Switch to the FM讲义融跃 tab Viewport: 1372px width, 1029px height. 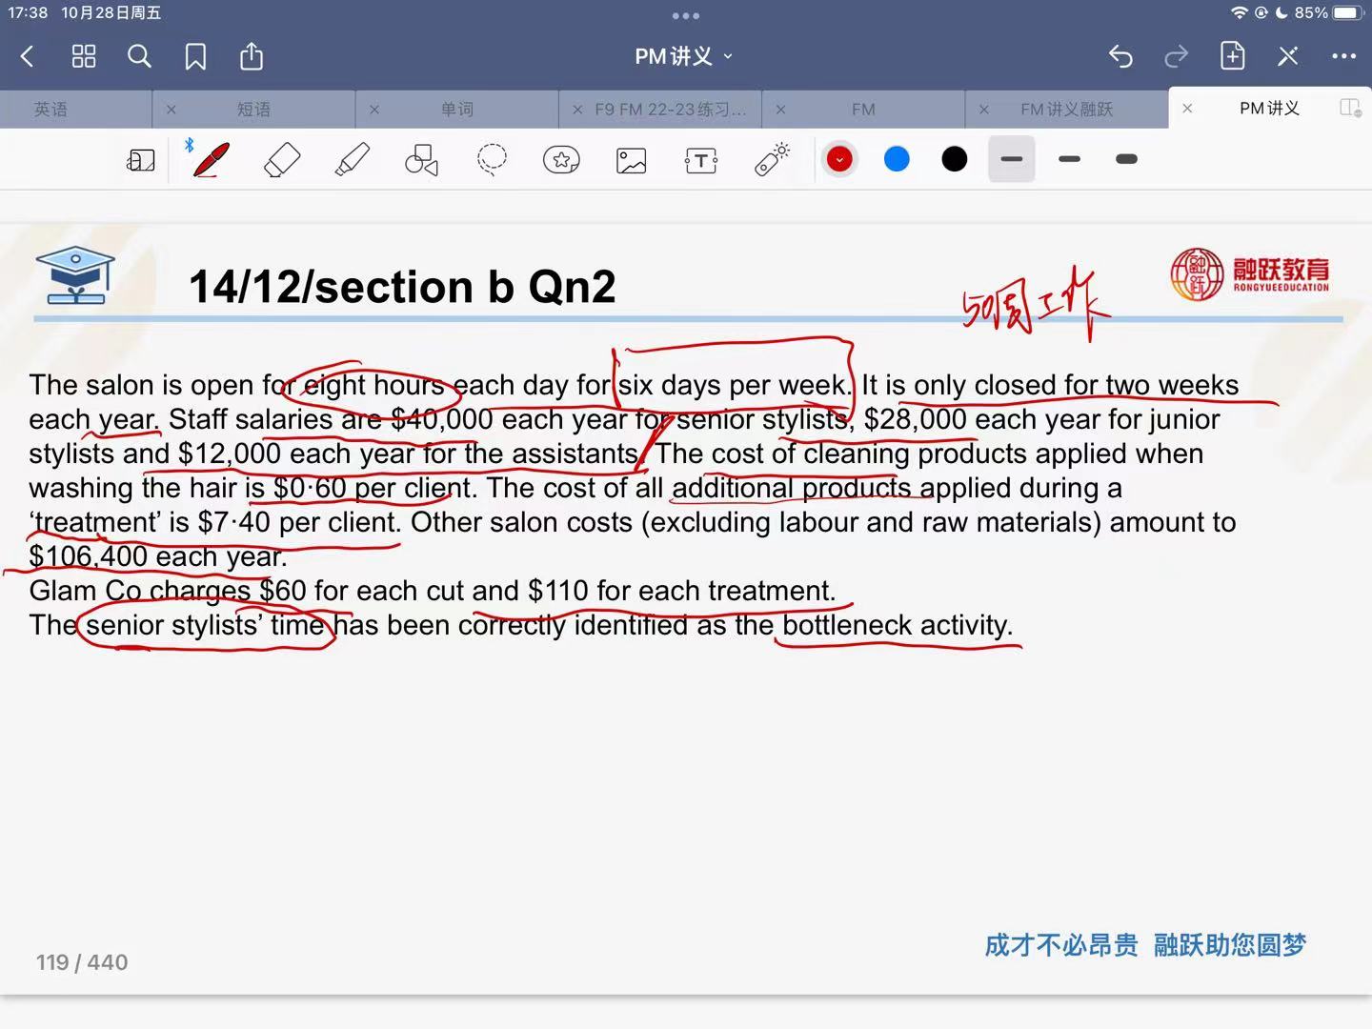(1066, 110)
